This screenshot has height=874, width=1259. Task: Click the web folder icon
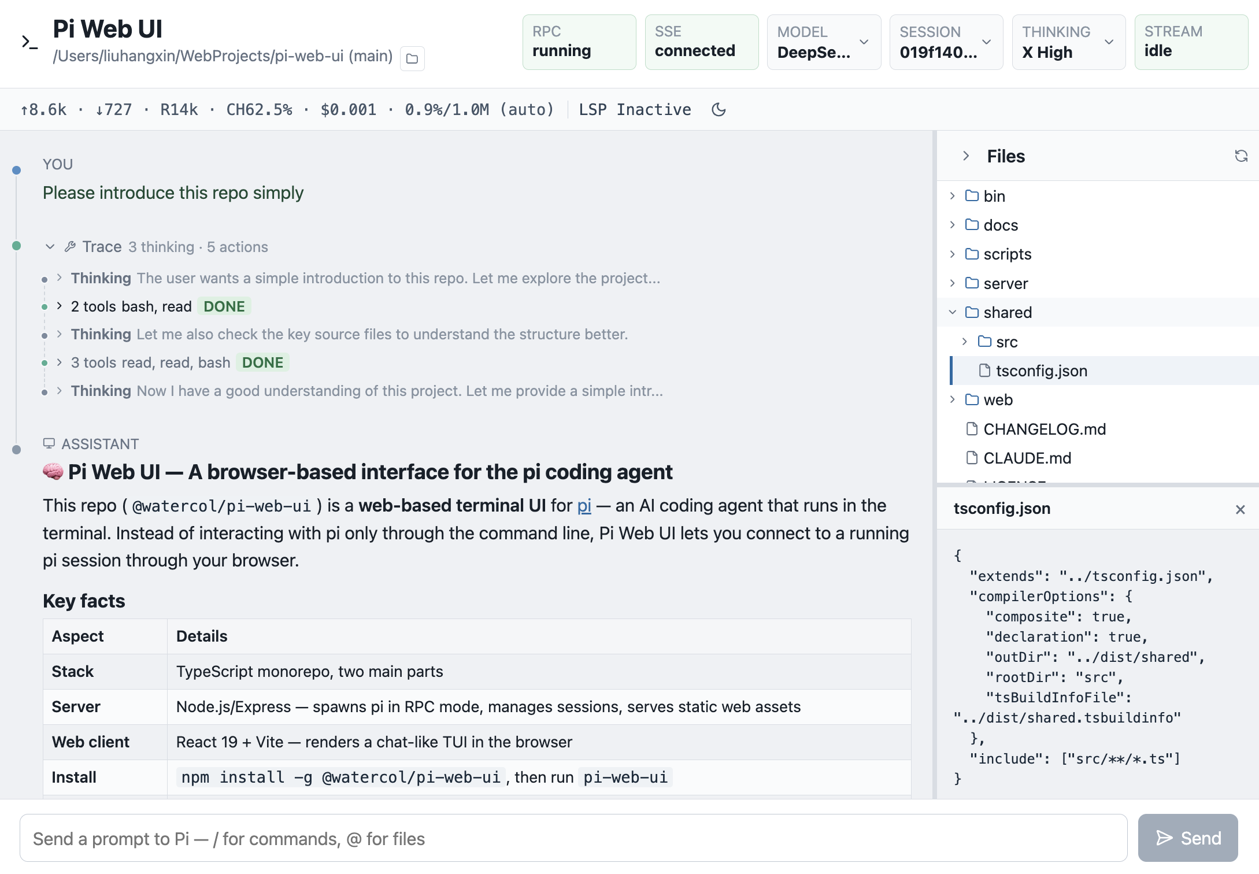972,399
